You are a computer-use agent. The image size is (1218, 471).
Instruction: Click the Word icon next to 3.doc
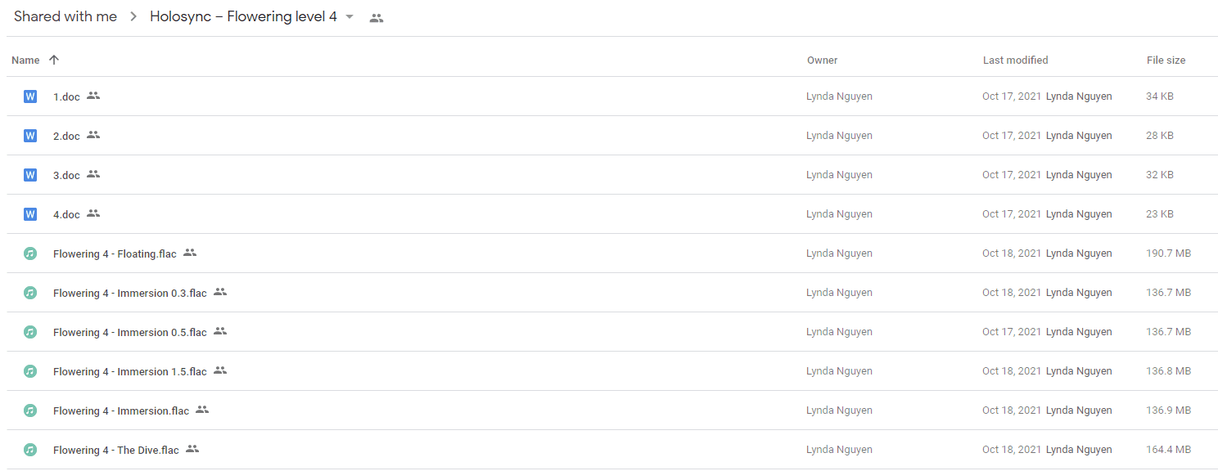pos(30,175)
